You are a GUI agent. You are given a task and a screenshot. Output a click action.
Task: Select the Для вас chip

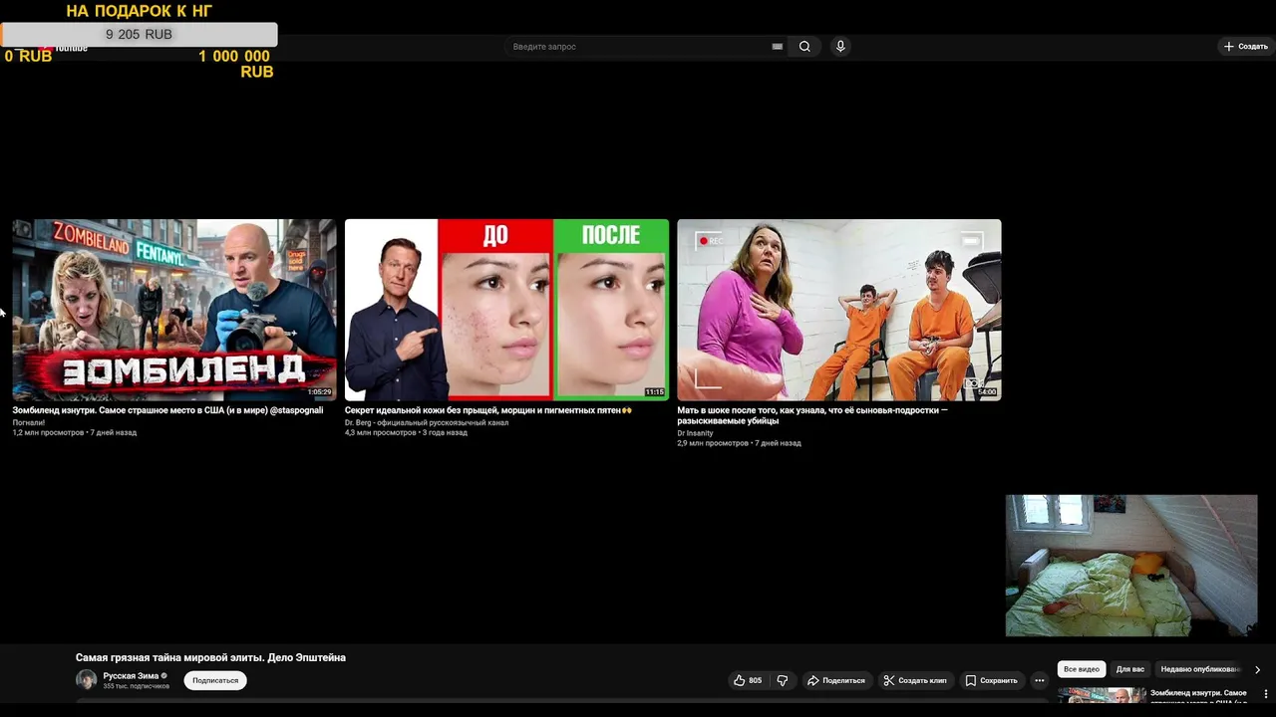tap(1130, 669)
